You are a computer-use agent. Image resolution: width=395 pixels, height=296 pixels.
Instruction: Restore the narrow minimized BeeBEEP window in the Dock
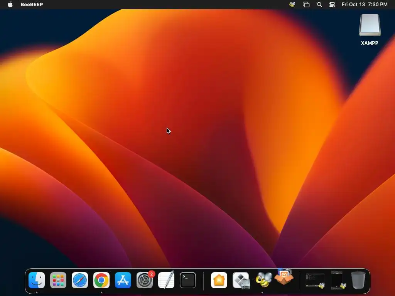coord(338,280)
